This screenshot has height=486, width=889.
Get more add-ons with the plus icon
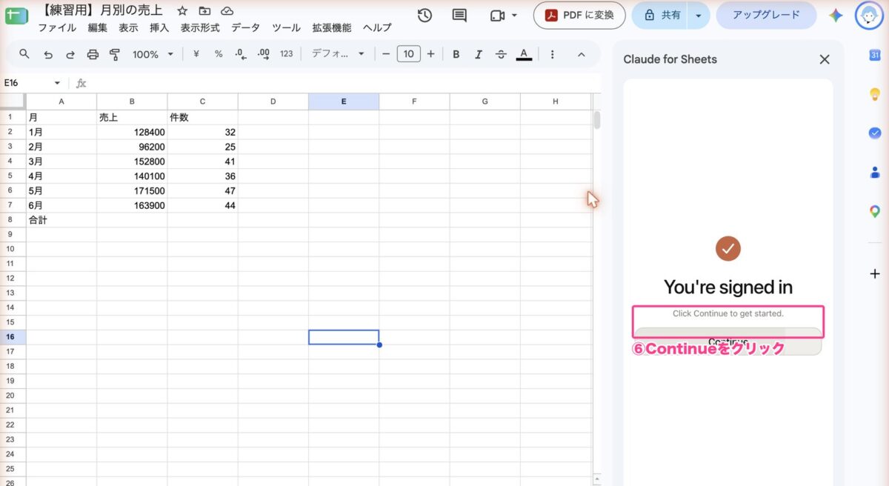[x=875, y=273]
